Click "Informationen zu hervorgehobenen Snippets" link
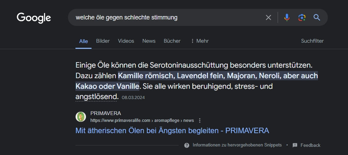Viewport: 348px width, 155px height. point(237,145)
